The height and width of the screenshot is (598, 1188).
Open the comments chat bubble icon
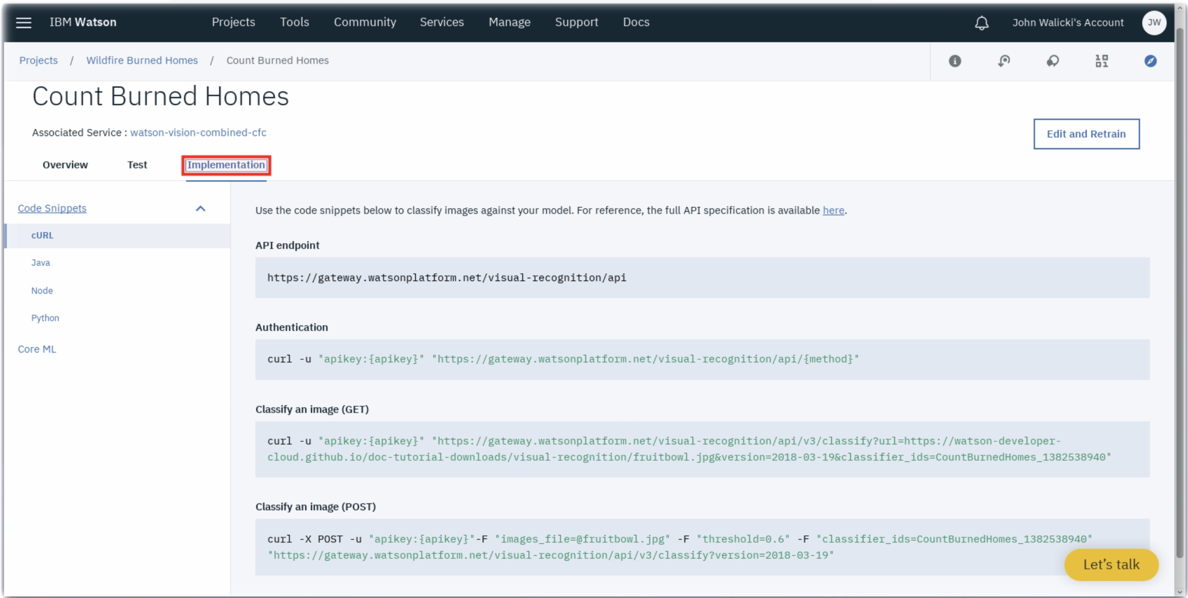pos(1053,61)
